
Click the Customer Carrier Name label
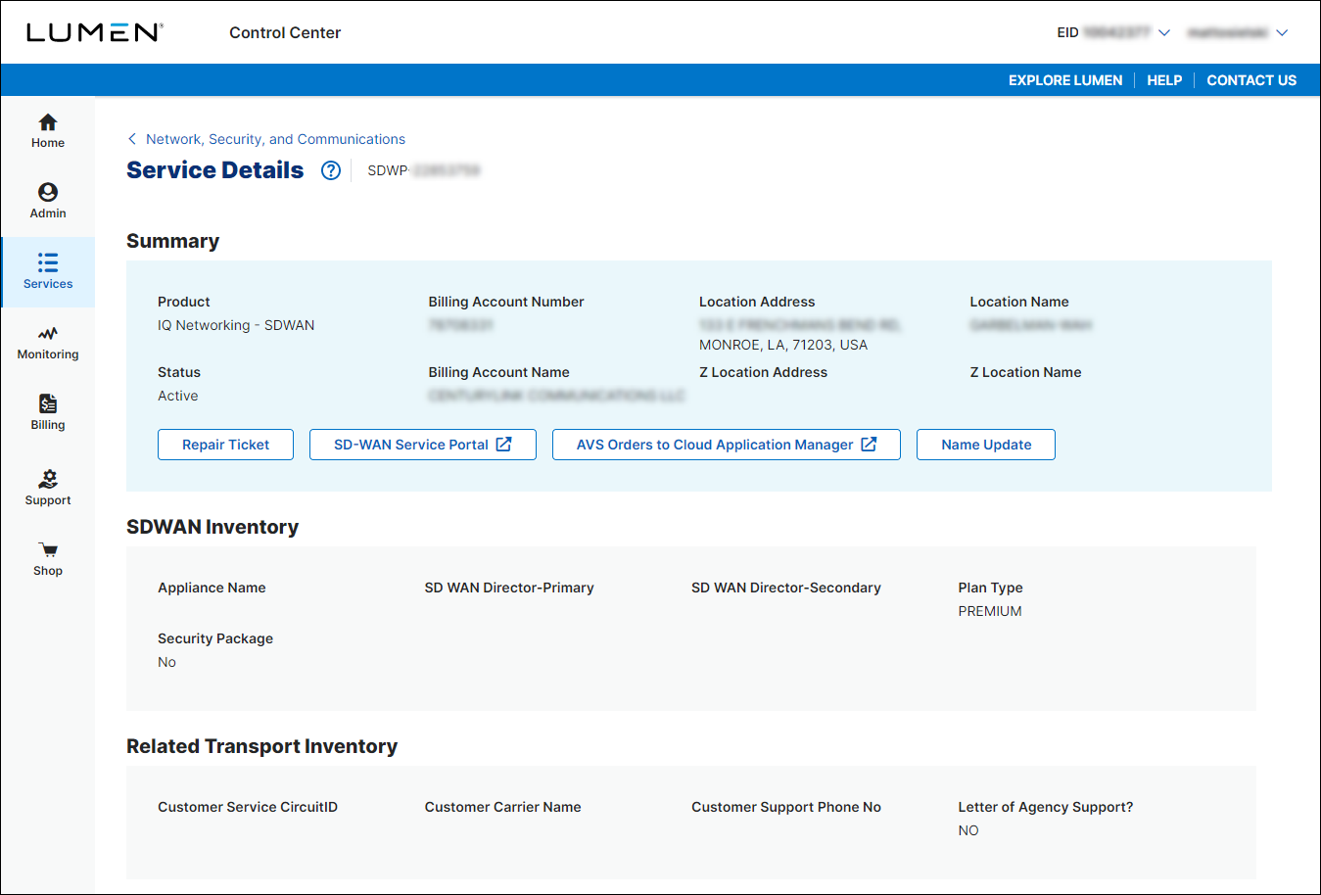503,807
